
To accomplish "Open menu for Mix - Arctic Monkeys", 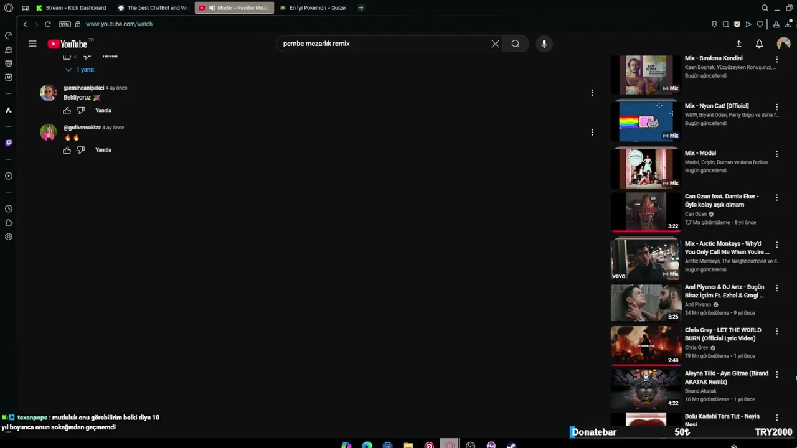I will (776, 245).
